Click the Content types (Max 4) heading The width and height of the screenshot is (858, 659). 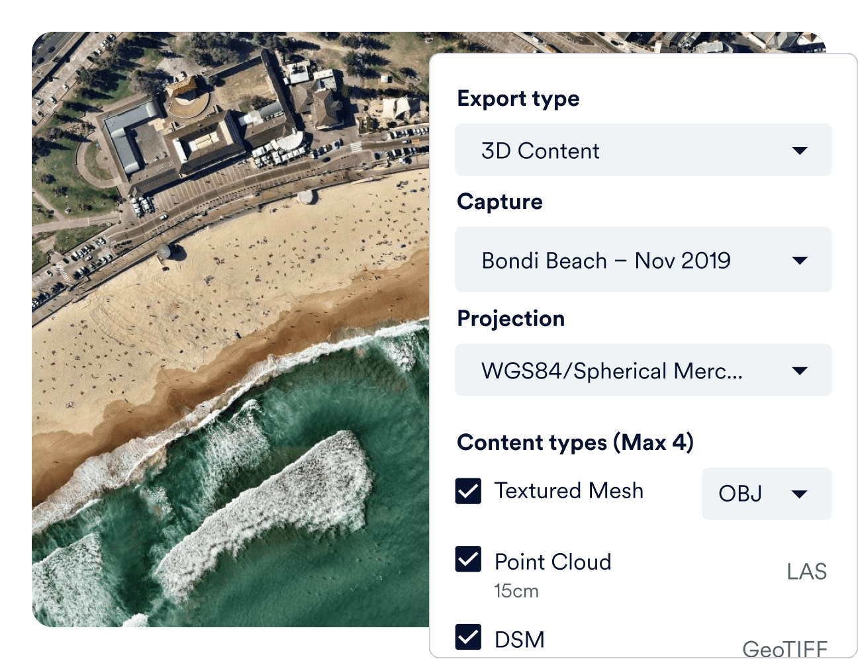[x=575, y=442]
